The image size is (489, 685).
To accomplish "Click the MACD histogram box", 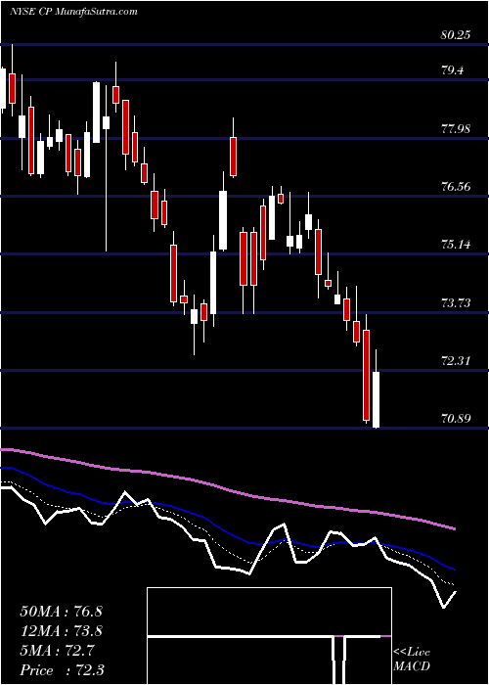I will (x=269, y=636).
